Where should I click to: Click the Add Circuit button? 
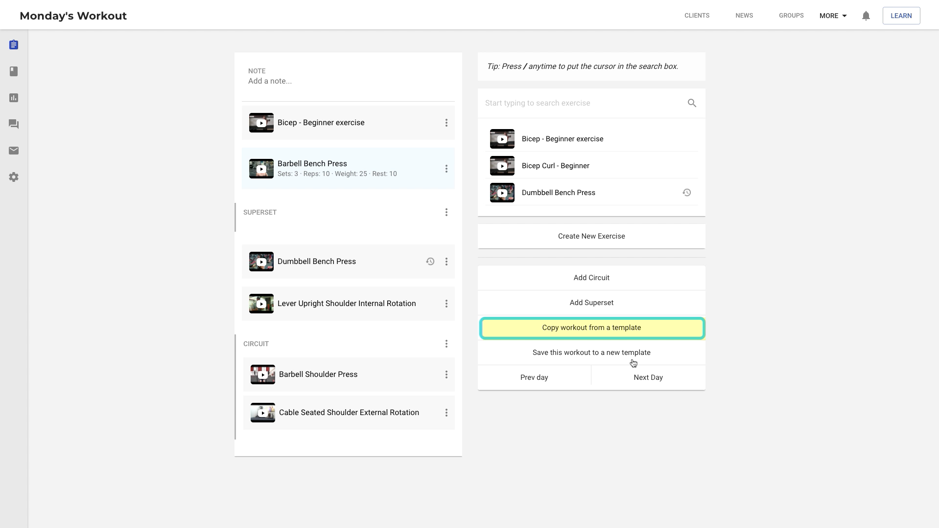point(591,278)
